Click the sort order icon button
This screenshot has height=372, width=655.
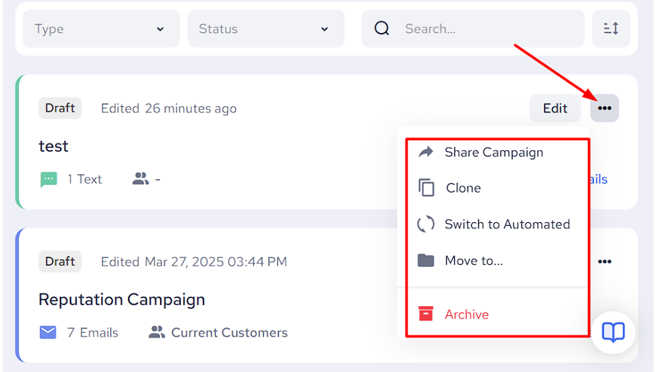[x=611, y=28]
